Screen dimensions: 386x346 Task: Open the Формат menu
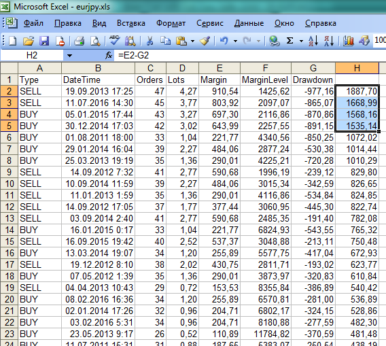171,23
